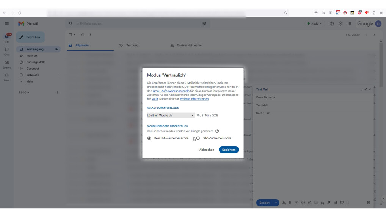Click the confidential mode lock icon

322,203
